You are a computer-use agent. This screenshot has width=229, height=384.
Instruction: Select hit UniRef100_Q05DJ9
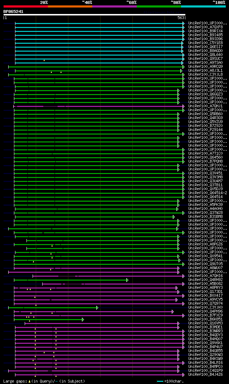(x=205, y=189)
